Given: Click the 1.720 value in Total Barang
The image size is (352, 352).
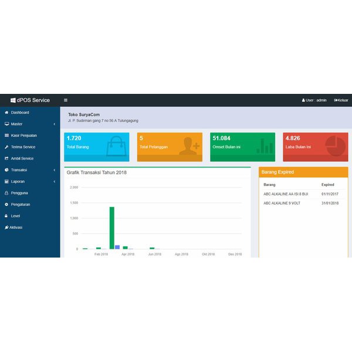Looking at the screenshot, I should coord(74,138).
